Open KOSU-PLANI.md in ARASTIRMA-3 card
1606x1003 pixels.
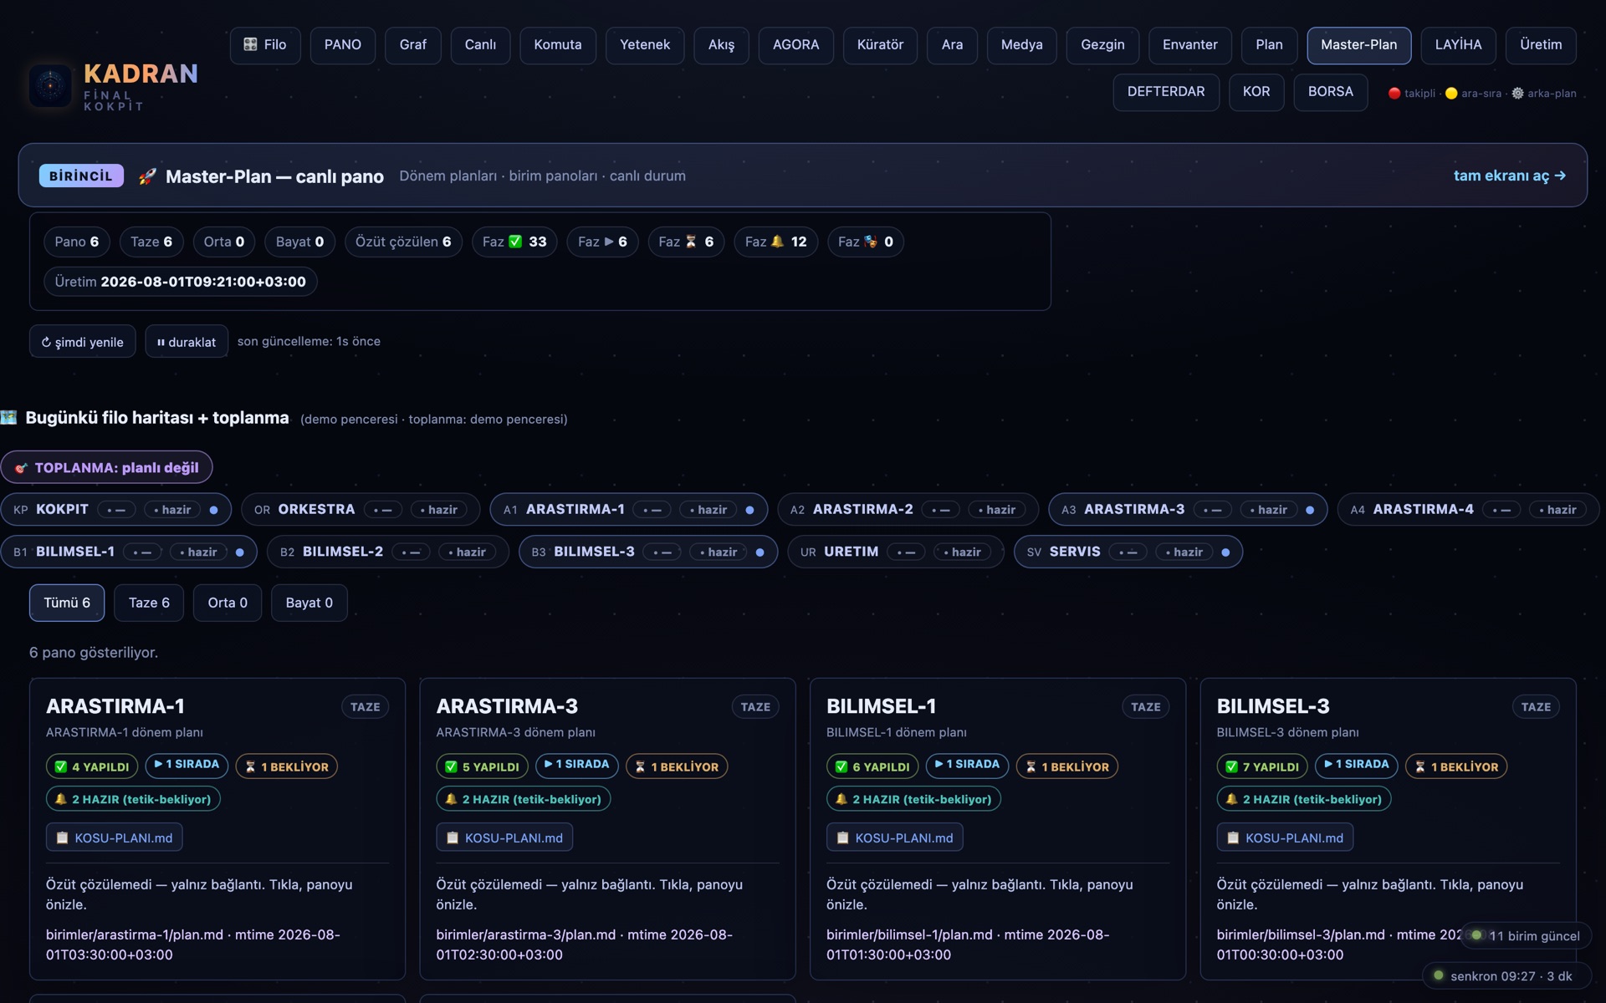[x=504, y=838]
